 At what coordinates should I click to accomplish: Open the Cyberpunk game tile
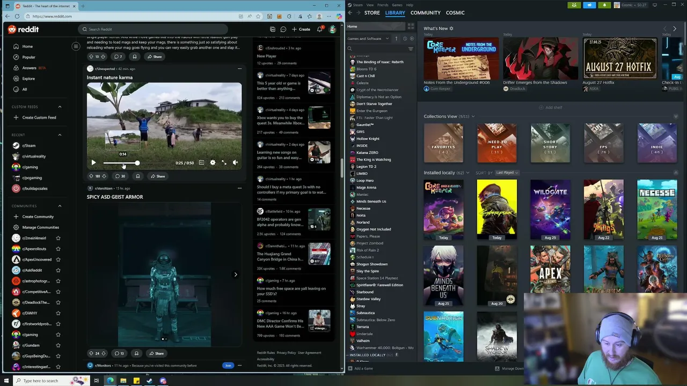click(x=497, y=210)
